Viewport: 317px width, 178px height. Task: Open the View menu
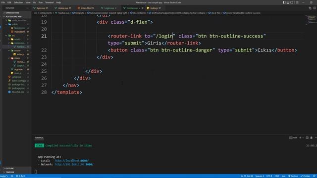click(28, 2)
